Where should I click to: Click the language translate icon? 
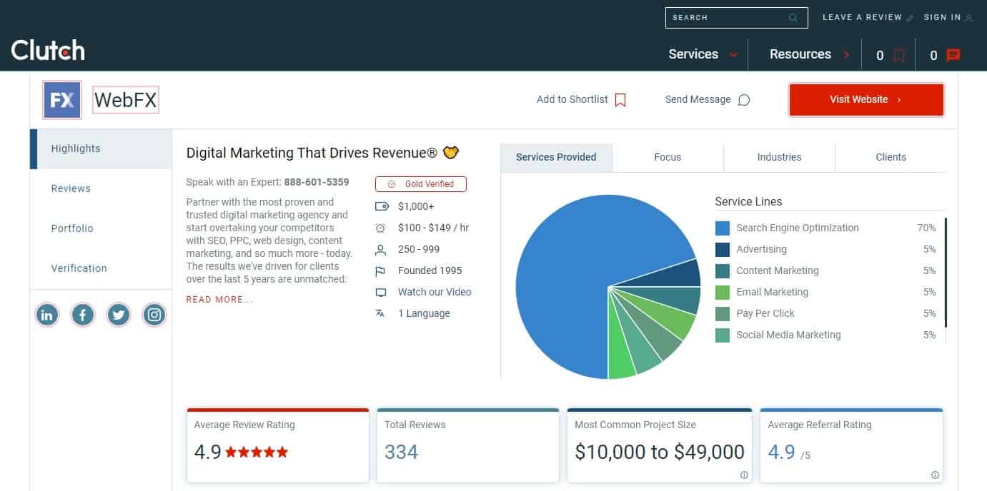point(381,313)
